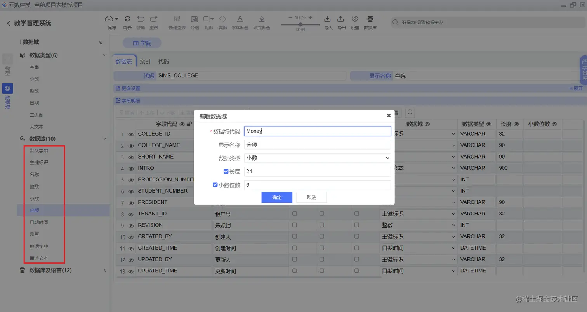Switch to the 索引 tab
Image resolution: width=587 pixels, height=312 pixels.
[x=145, y=61]
